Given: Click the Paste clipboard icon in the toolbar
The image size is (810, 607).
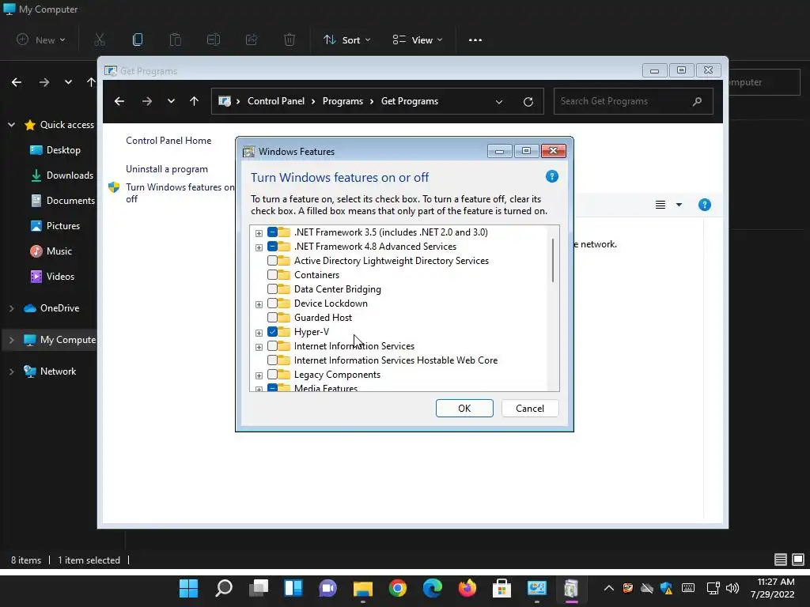Looking at the screenshot, I should (x=175, y=40).
